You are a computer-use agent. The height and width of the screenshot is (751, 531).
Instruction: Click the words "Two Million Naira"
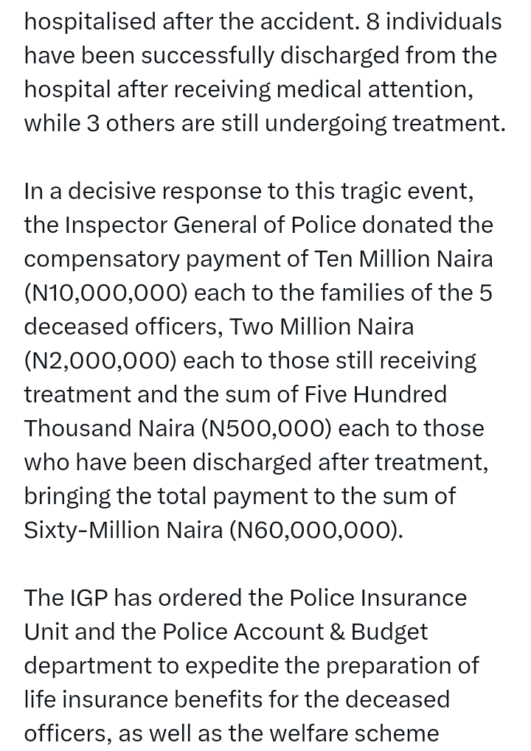point(322,326)
